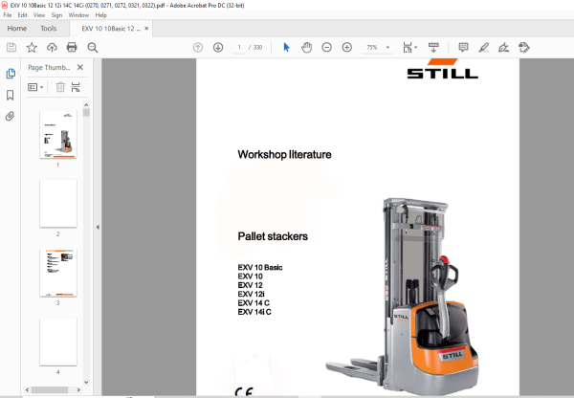This screenshot has width=574, height=398.
Task: Click the Save file icon
Action: (x=11, y=47)
